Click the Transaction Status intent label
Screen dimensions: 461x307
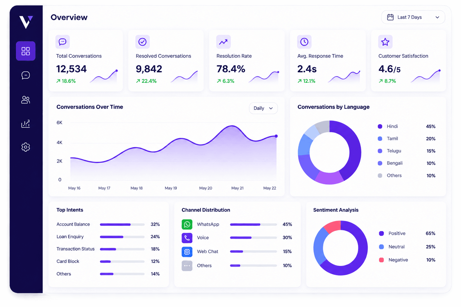pyautogui.click(x=75, y=249)
